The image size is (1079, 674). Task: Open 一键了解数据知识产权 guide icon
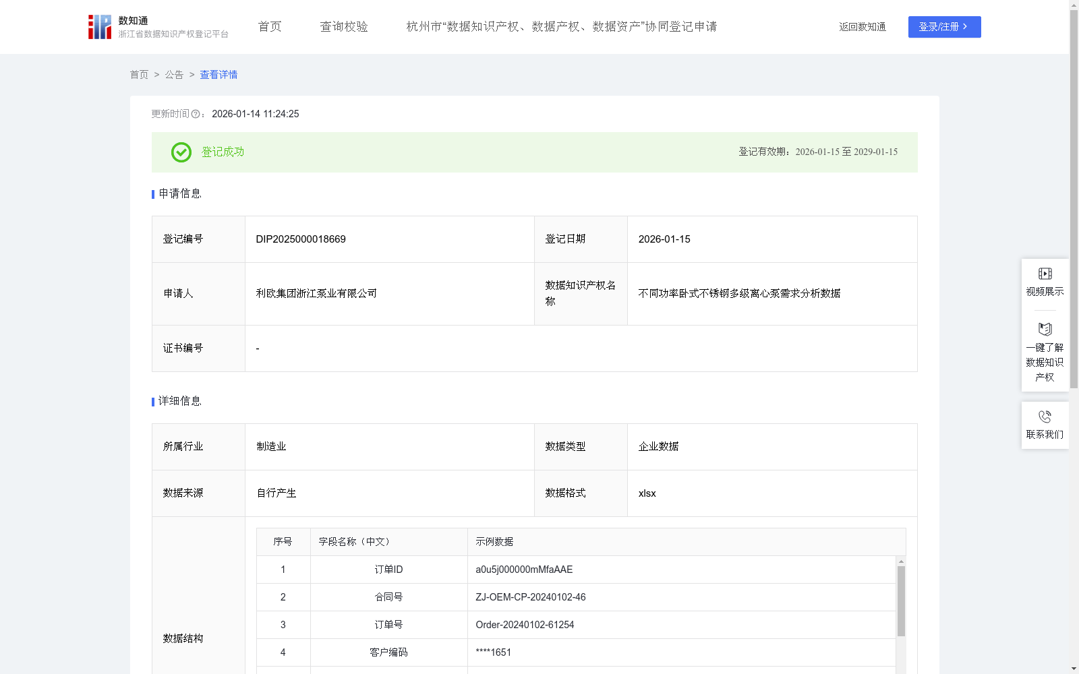pyautogui.click(x=1045, y=329)
